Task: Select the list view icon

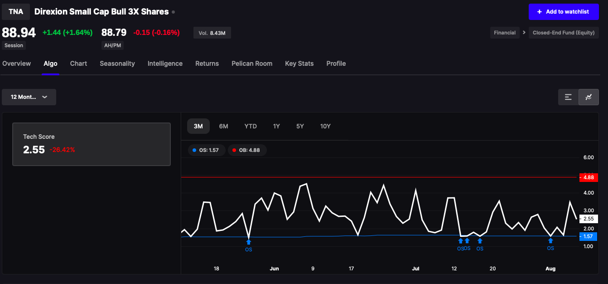Action: point(568,97)
